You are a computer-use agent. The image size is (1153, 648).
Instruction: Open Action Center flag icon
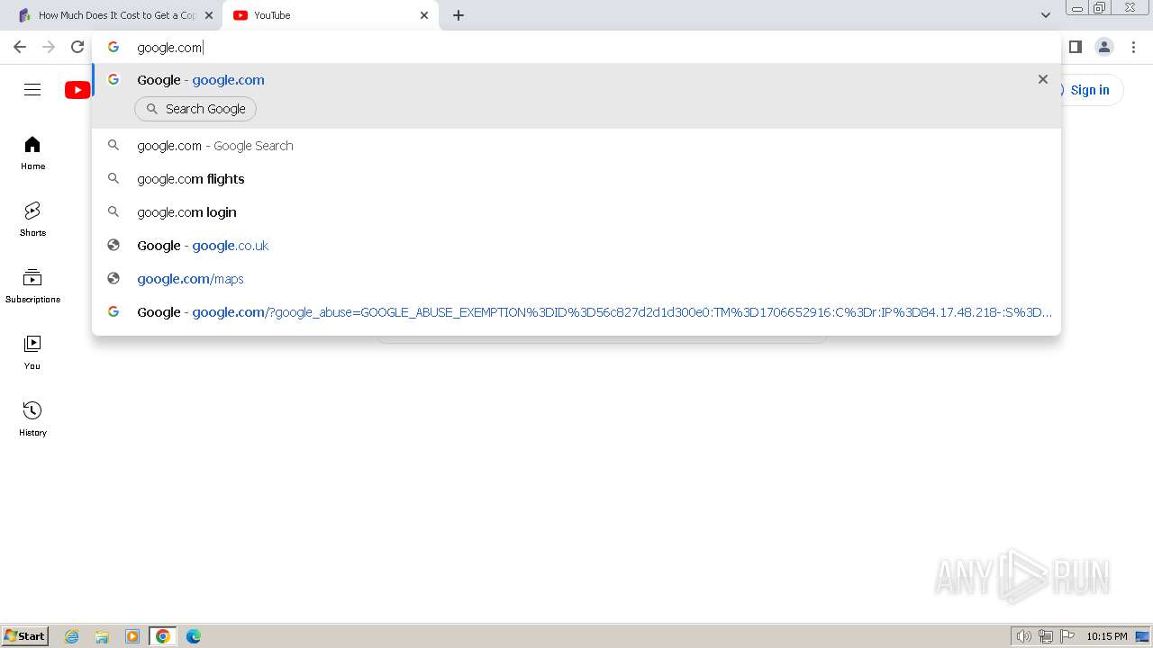tap(1067, 636)
